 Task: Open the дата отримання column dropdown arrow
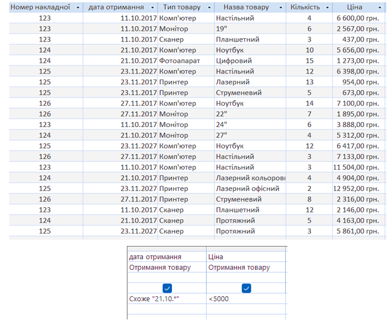[x=151, y=8]
